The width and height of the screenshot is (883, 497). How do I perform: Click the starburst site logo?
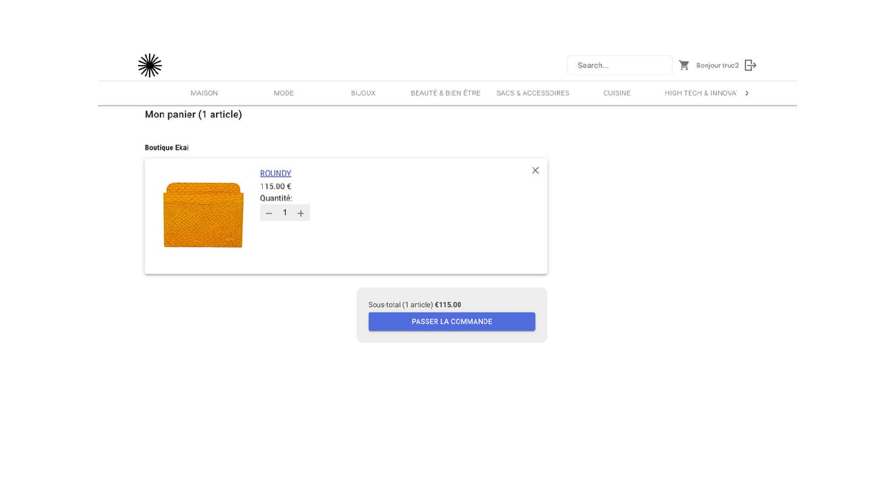[x=150, y=66]
